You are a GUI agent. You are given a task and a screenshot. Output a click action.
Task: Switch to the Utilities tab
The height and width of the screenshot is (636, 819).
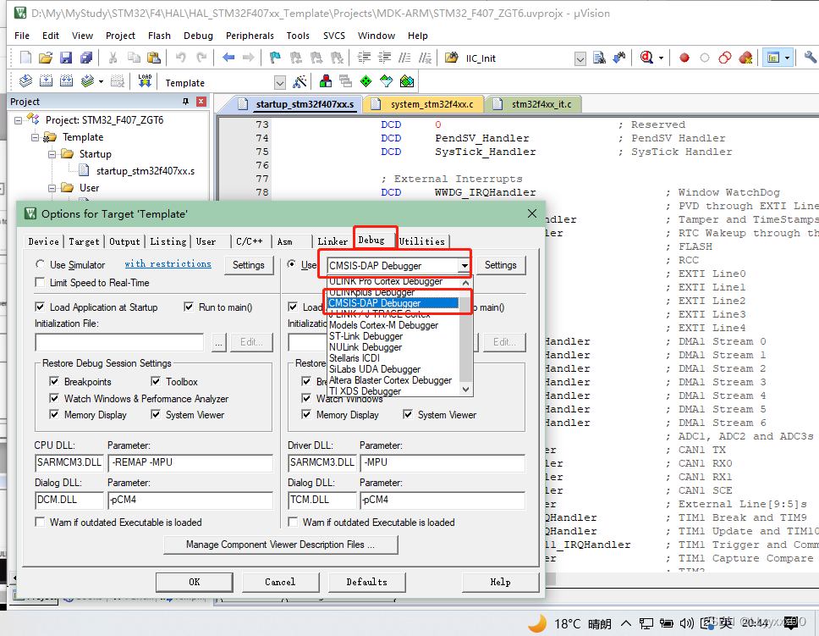click(422, 241)
